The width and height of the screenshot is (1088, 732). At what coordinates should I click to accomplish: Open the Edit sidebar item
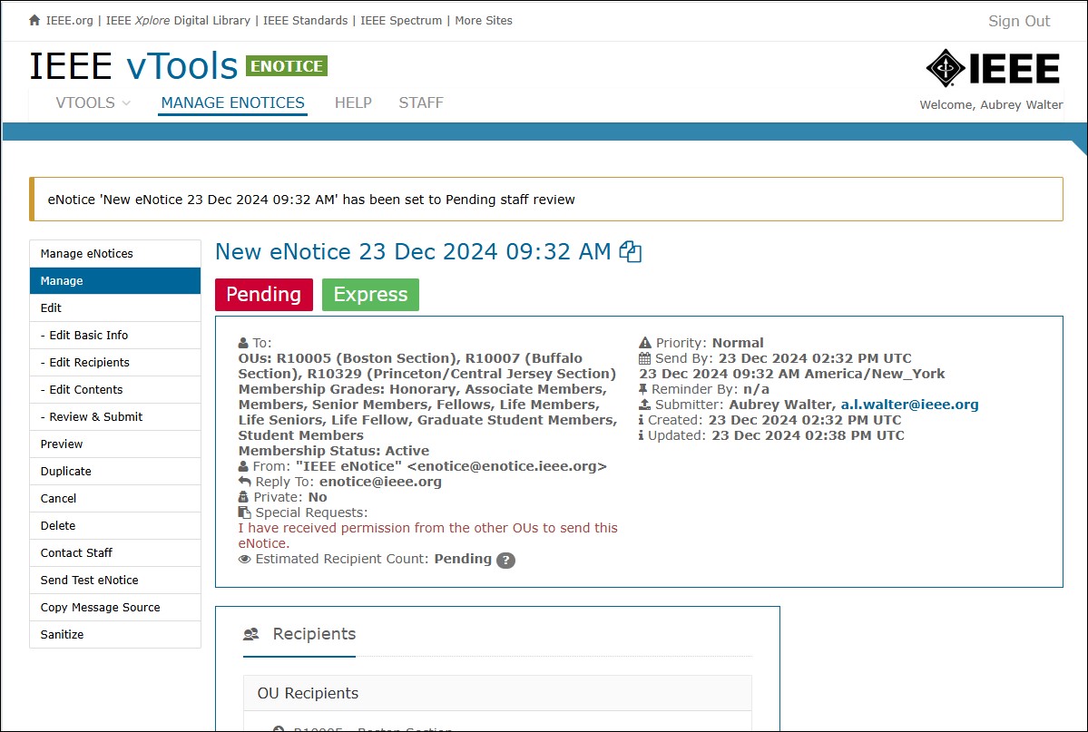[x=115, y=308]
